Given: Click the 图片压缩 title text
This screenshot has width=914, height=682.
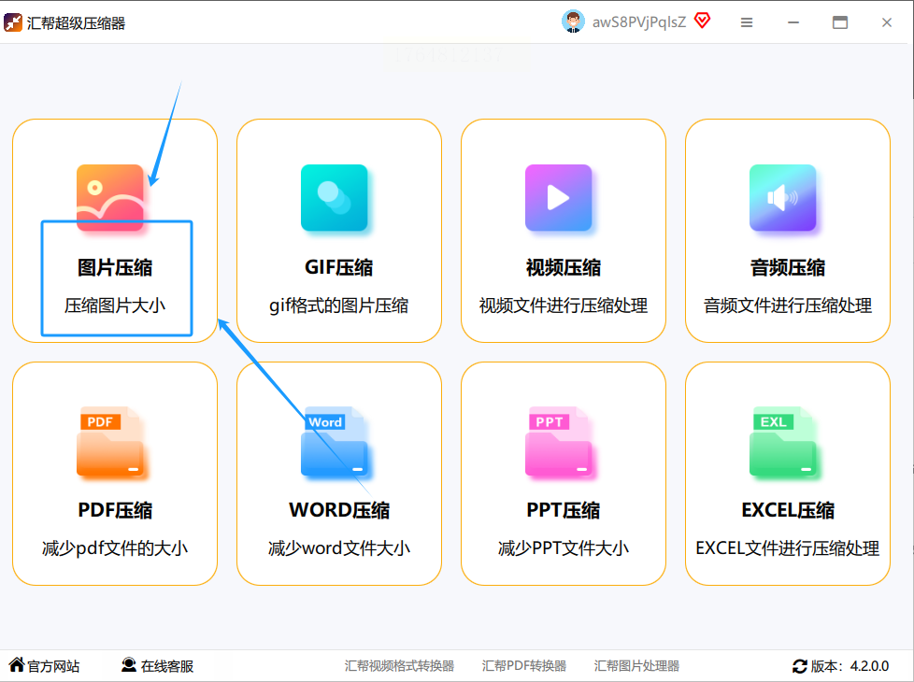Looking at the screenshot, I should click(115, 267).
